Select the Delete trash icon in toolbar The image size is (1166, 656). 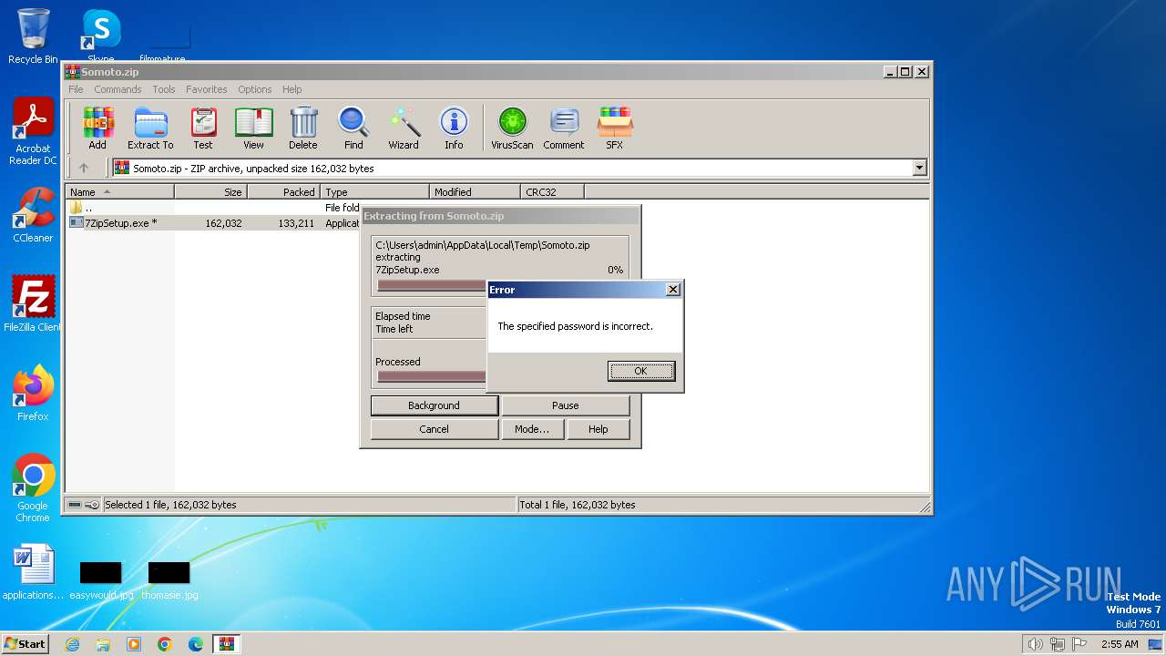(x=303, y=128)
